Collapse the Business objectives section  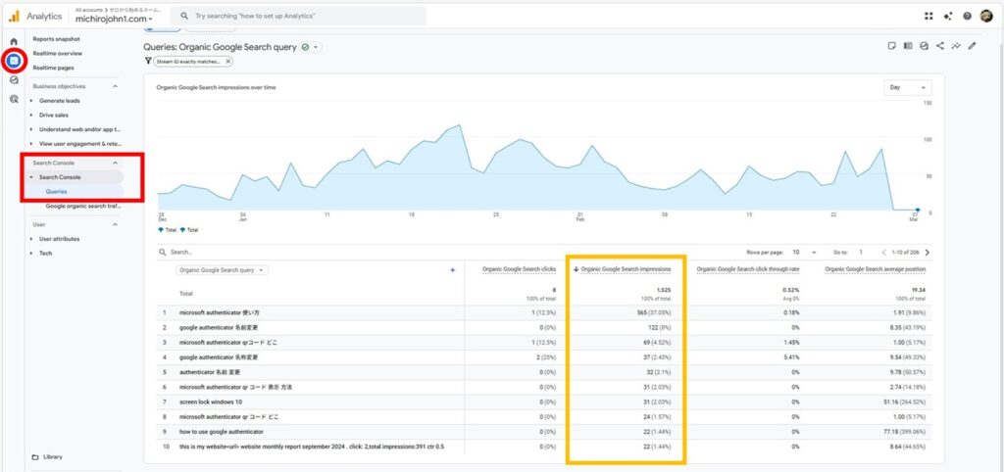[x=116, y=86]
